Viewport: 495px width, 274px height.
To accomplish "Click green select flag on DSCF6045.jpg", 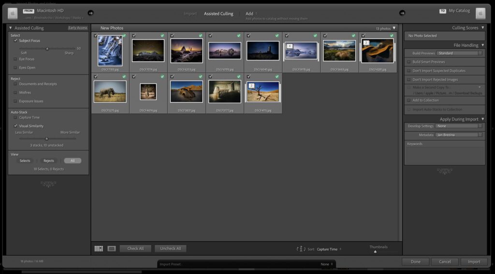I will [x=277, y=36].
